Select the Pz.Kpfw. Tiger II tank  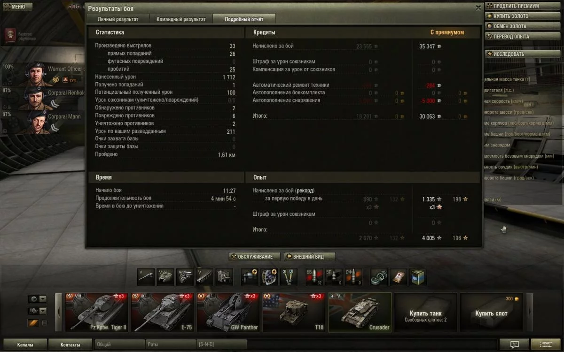pyautogui.click(x=96, y=313)
